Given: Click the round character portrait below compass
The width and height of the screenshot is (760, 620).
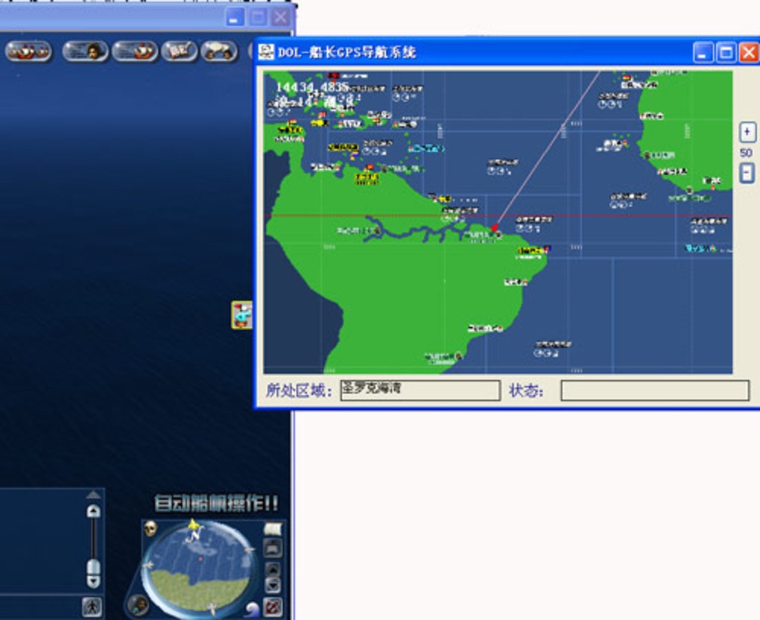Looking at the screenshot, I should 138,604.
